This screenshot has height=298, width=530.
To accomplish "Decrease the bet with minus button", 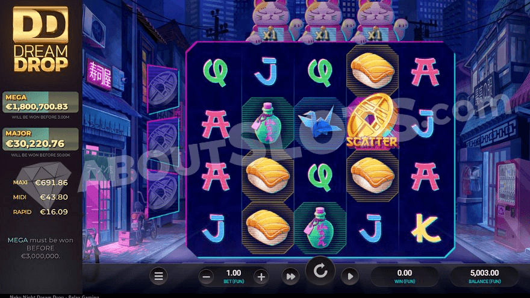I will pyautogui.click(x=206, y=277).
